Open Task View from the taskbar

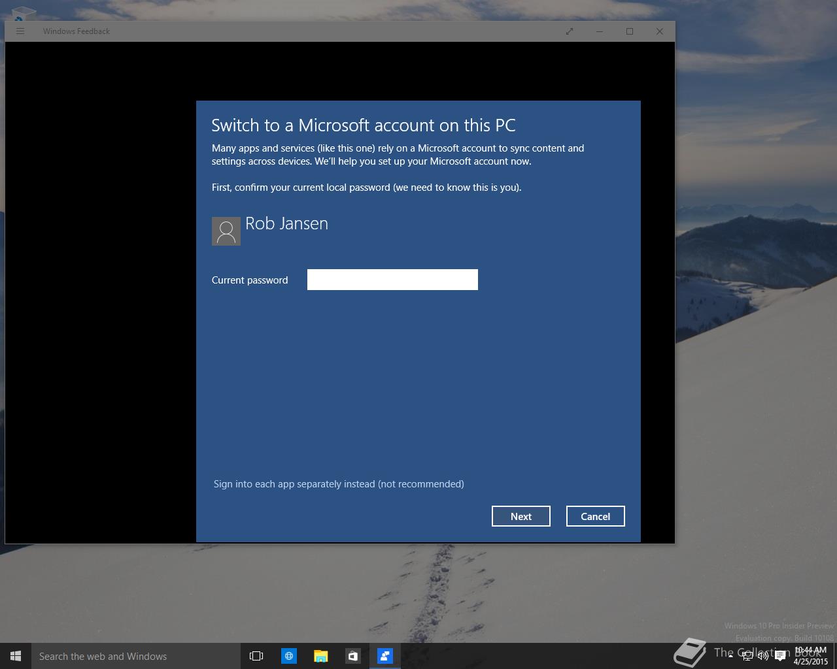pyautogui.click(x=256, y=656)
